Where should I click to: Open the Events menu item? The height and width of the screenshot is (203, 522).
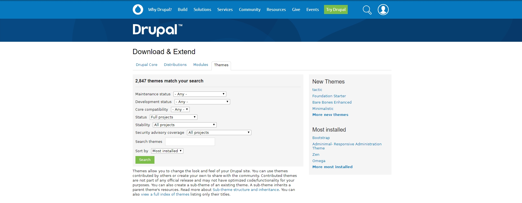tap(312, 10)
